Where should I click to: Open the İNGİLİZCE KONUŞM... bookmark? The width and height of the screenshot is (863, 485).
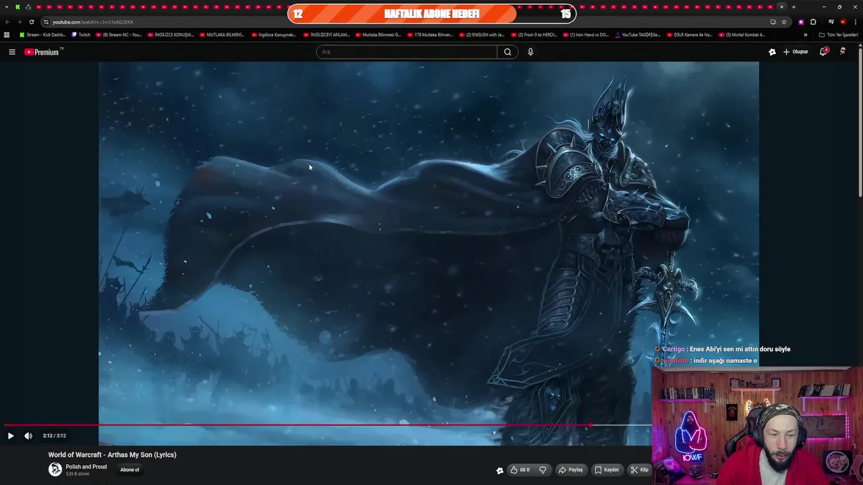tap(171, 35)
